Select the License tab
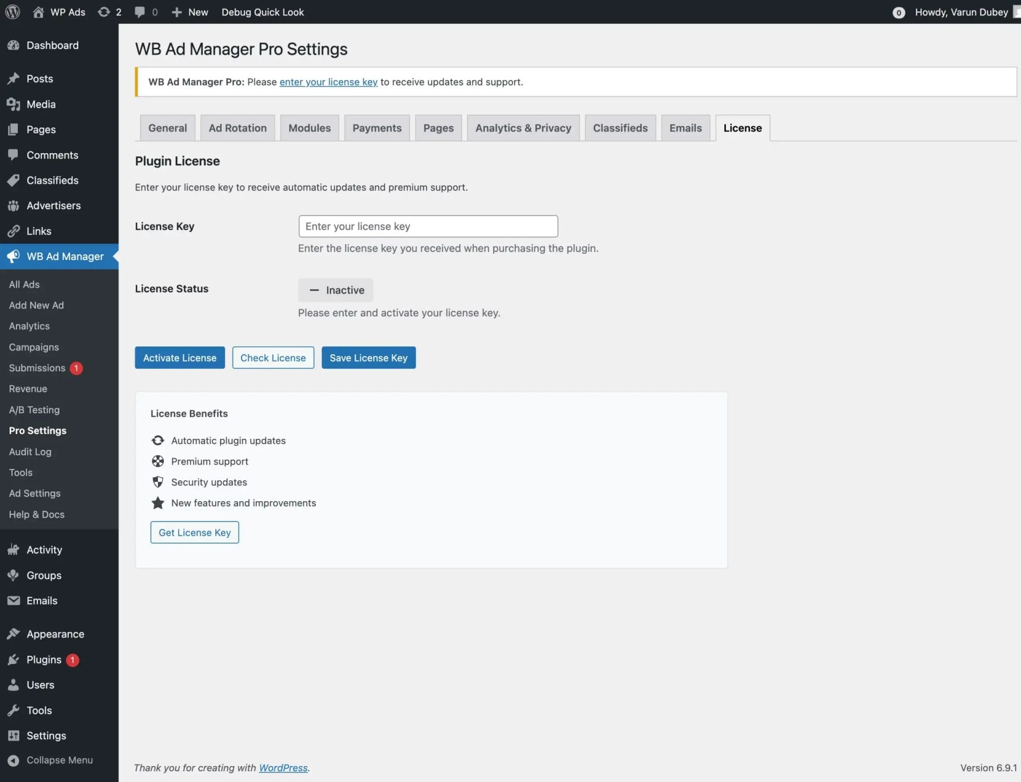The height and width of the screenshot is (782, 1021). 742,128
